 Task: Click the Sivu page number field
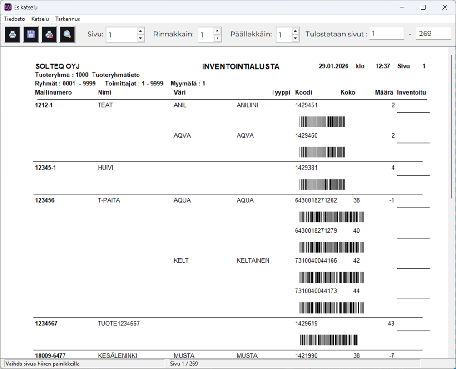tap(121, 35)
